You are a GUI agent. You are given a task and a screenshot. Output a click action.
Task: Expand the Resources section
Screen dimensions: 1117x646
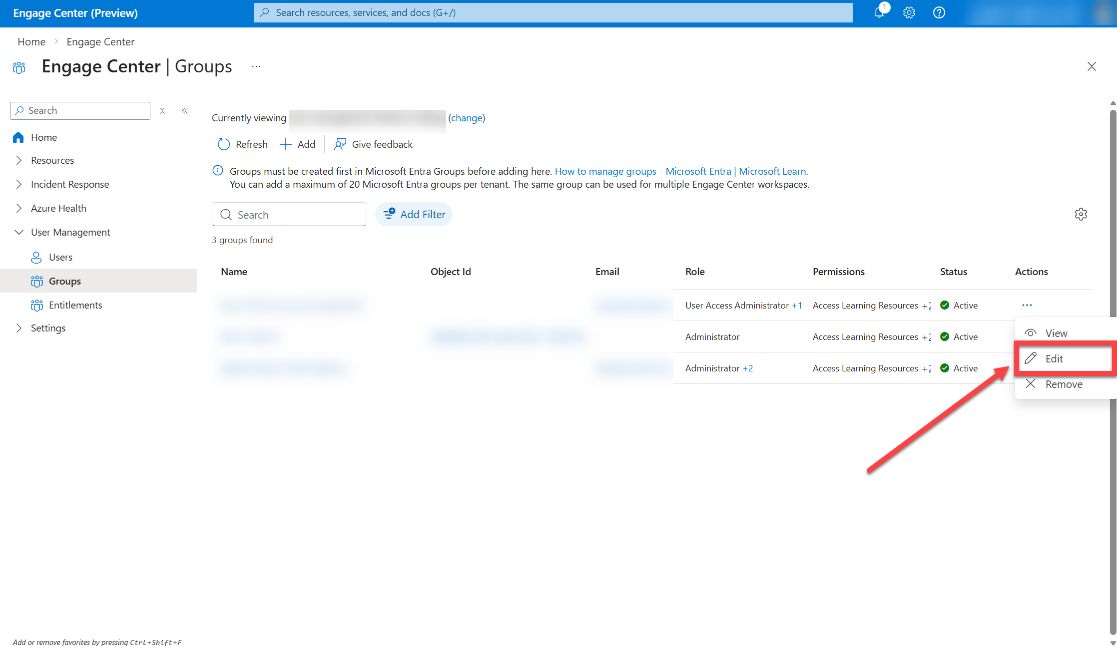[x=19, y=160]
